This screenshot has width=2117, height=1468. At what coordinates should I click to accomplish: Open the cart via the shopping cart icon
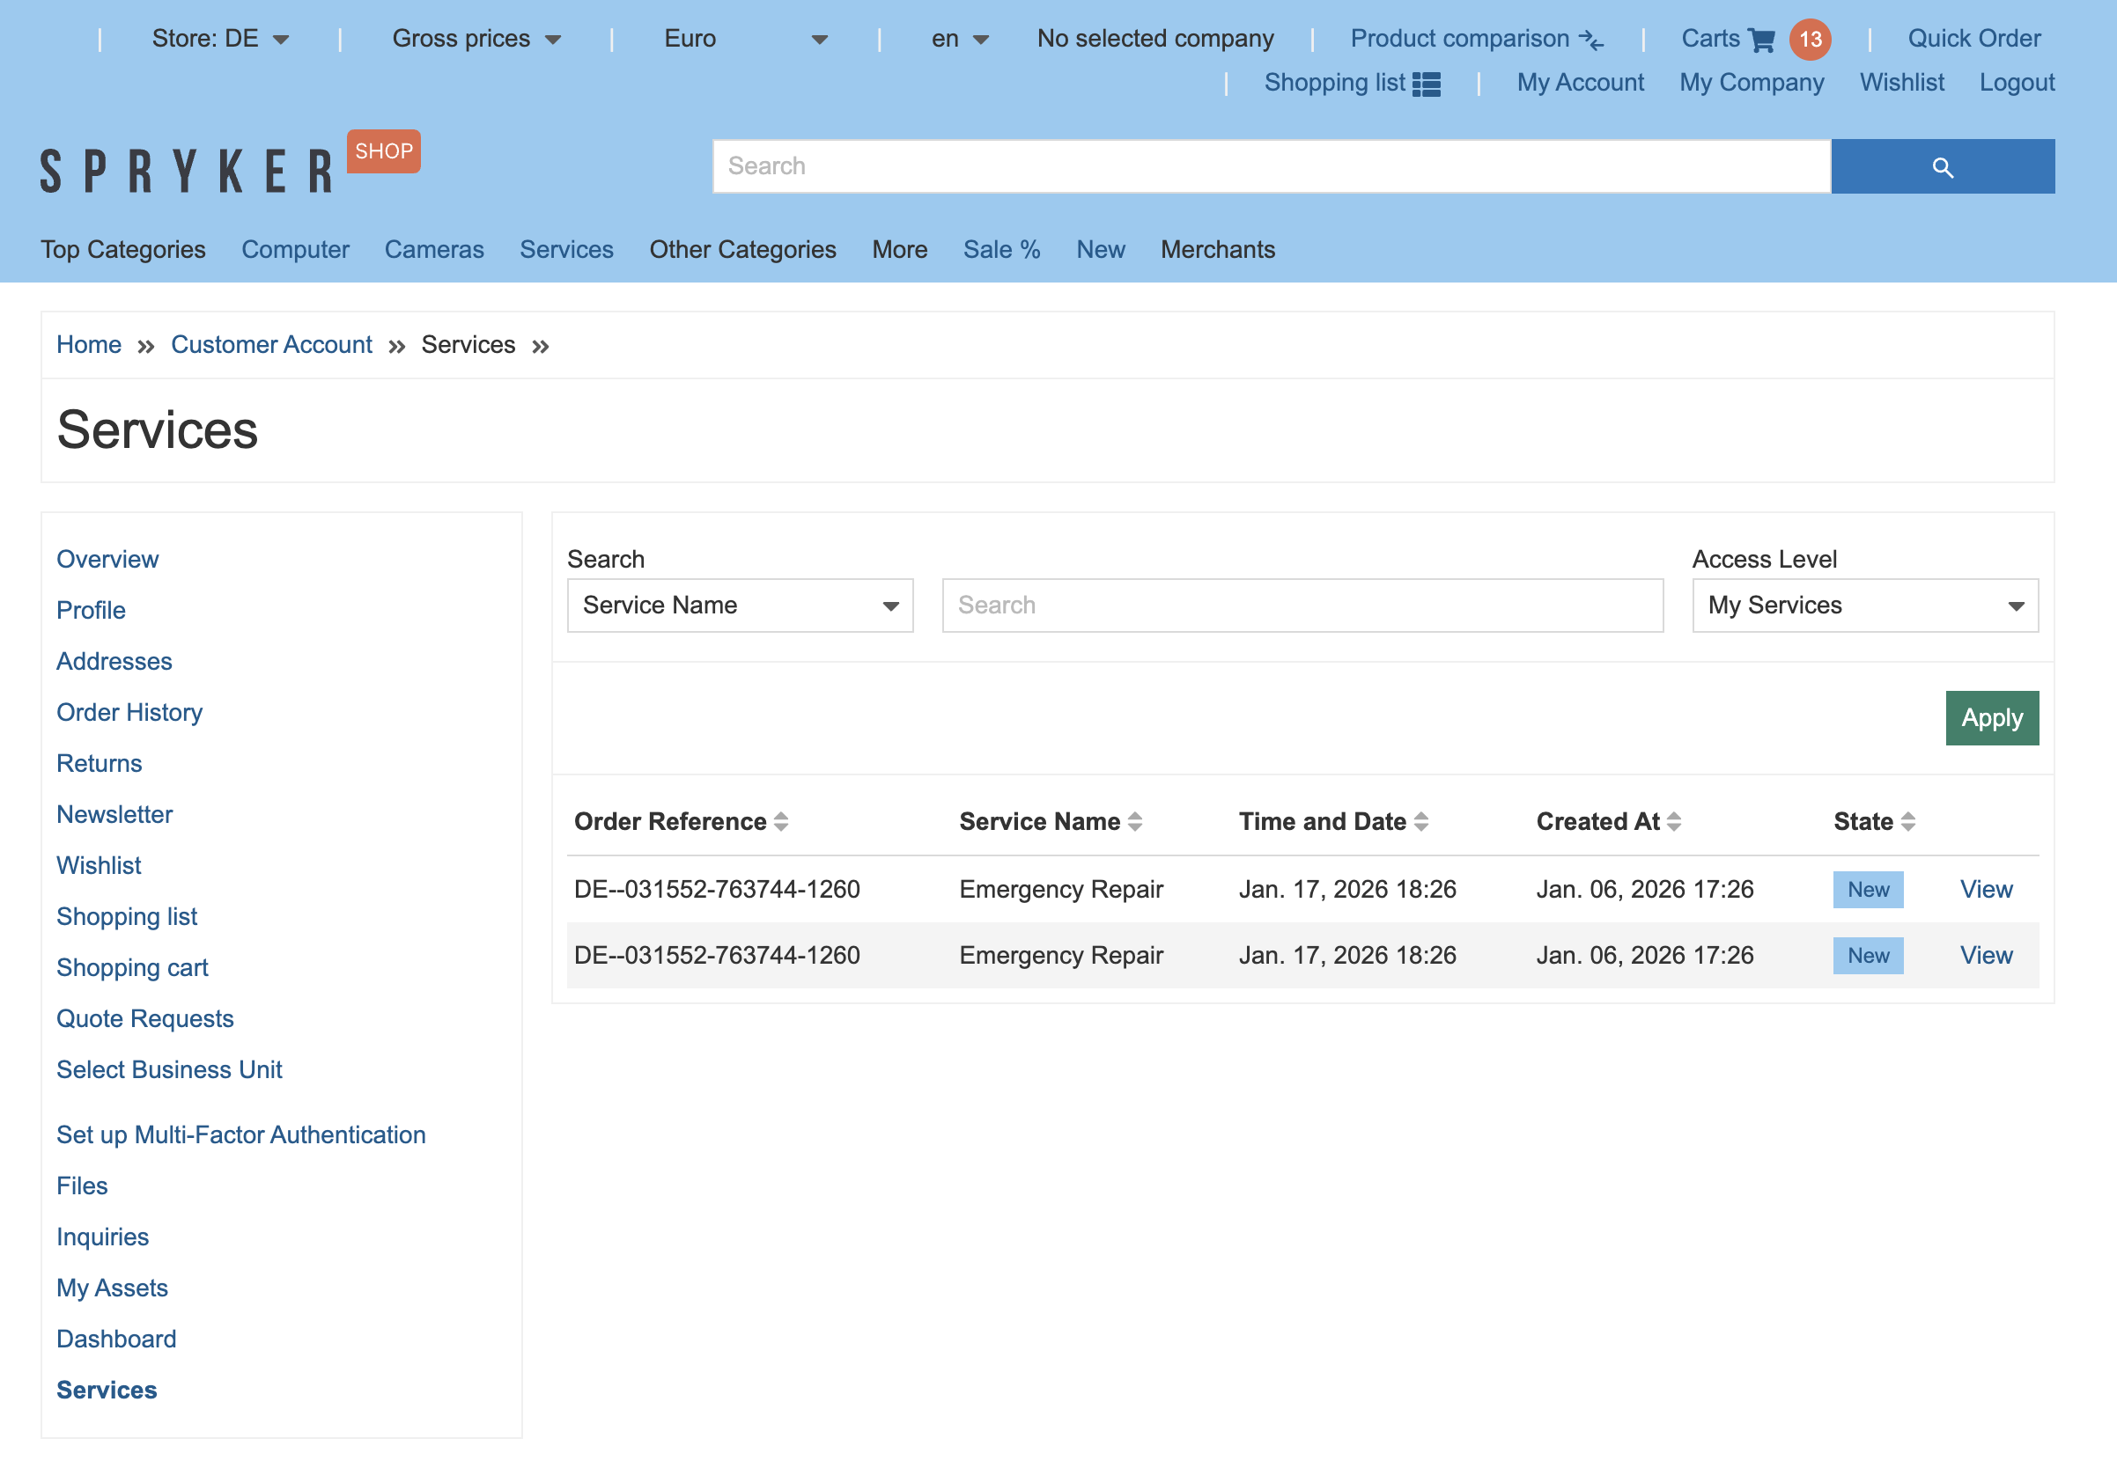point(1761,39)
